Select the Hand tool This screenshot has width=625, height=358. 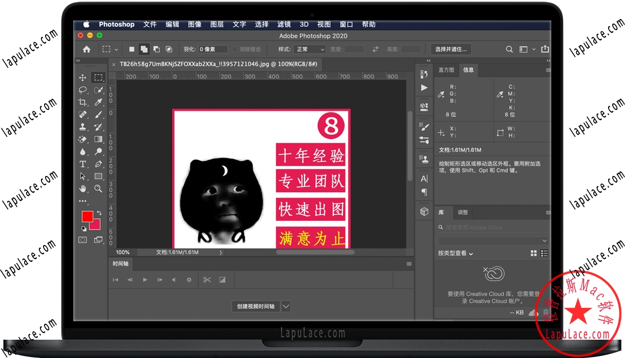click(82, 189)
